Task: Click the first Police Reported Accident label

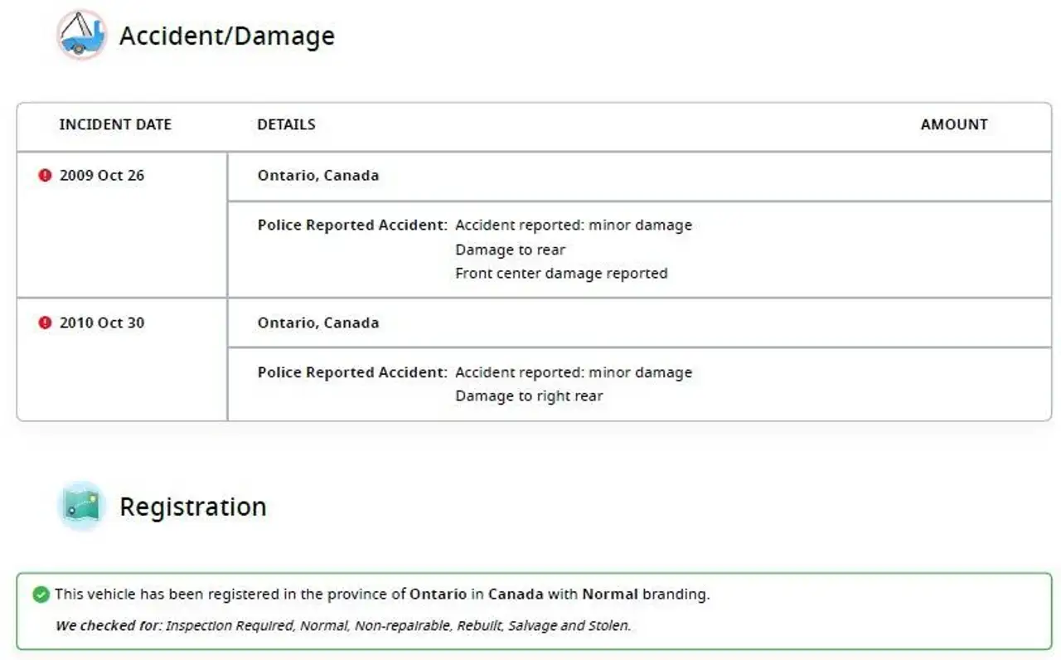Action: pyautogui.click(x=352, y=225)
